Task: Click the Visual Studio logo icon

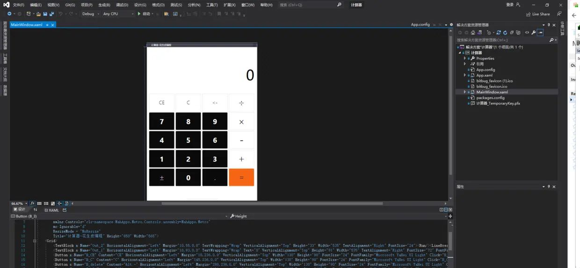Action: 7,5
